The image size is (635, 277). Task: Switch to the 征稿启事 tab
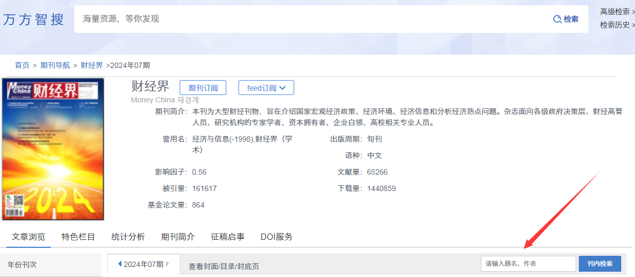[x=227, y=237]
